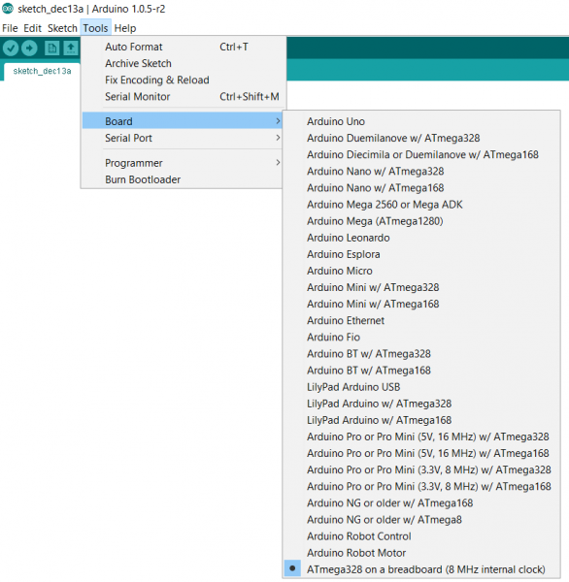Screen dimensions: 569x582
Task: Open the Help menu
Action: pos(125,28)
